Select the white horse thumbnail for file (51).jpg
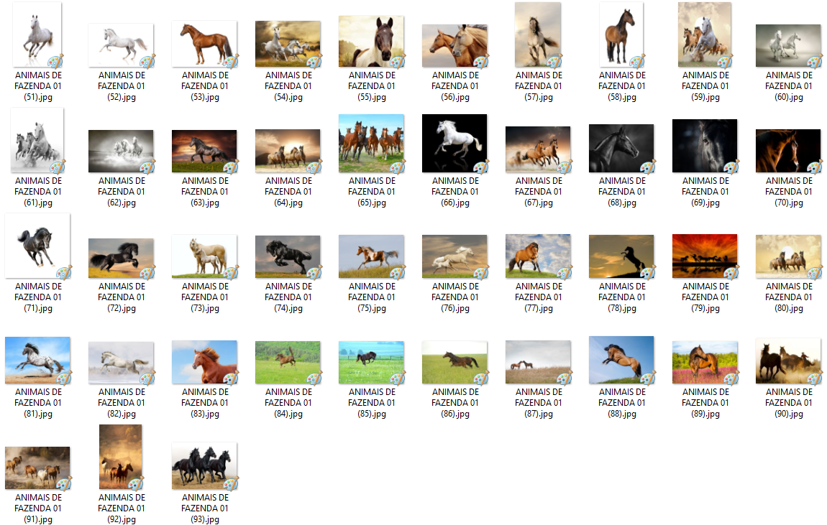827x525 pixels. [37, 34]
